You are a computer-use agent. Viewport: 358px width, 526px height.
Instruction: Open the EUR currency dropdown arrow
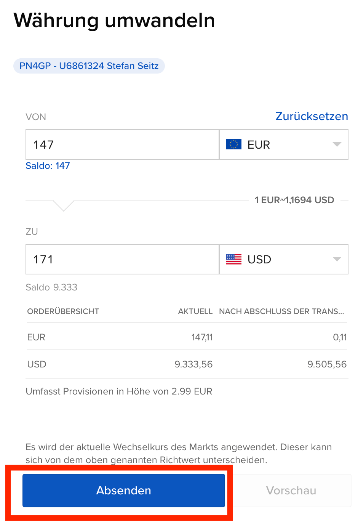(337, 144)
